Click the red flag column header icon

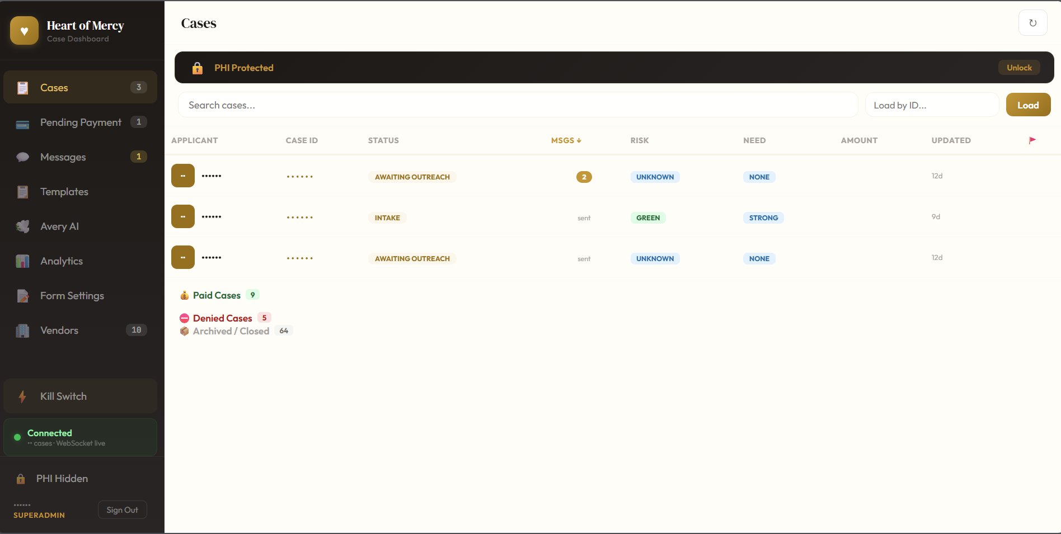tap(1032, 140)
